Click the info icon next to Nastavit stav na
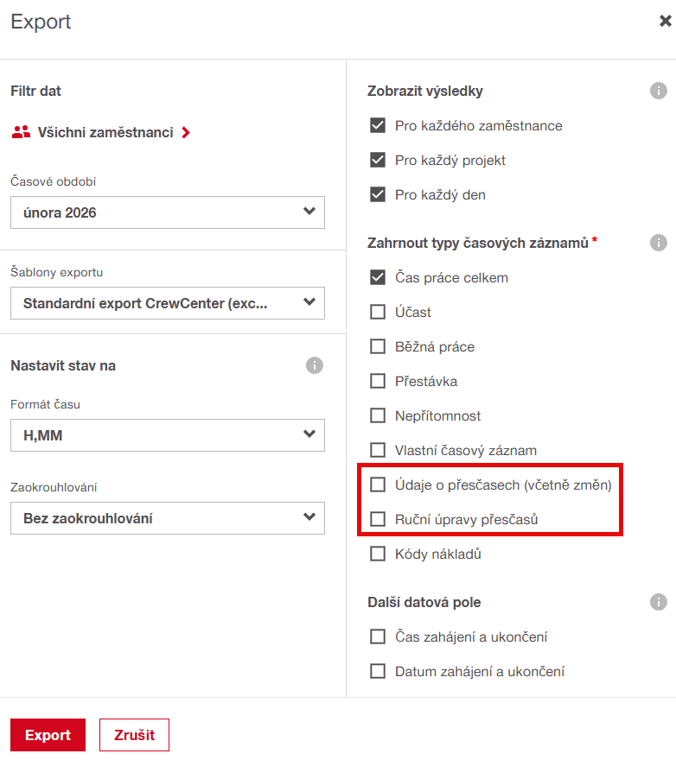Screen dimensions: 676x760 click(x=315, y=365)
